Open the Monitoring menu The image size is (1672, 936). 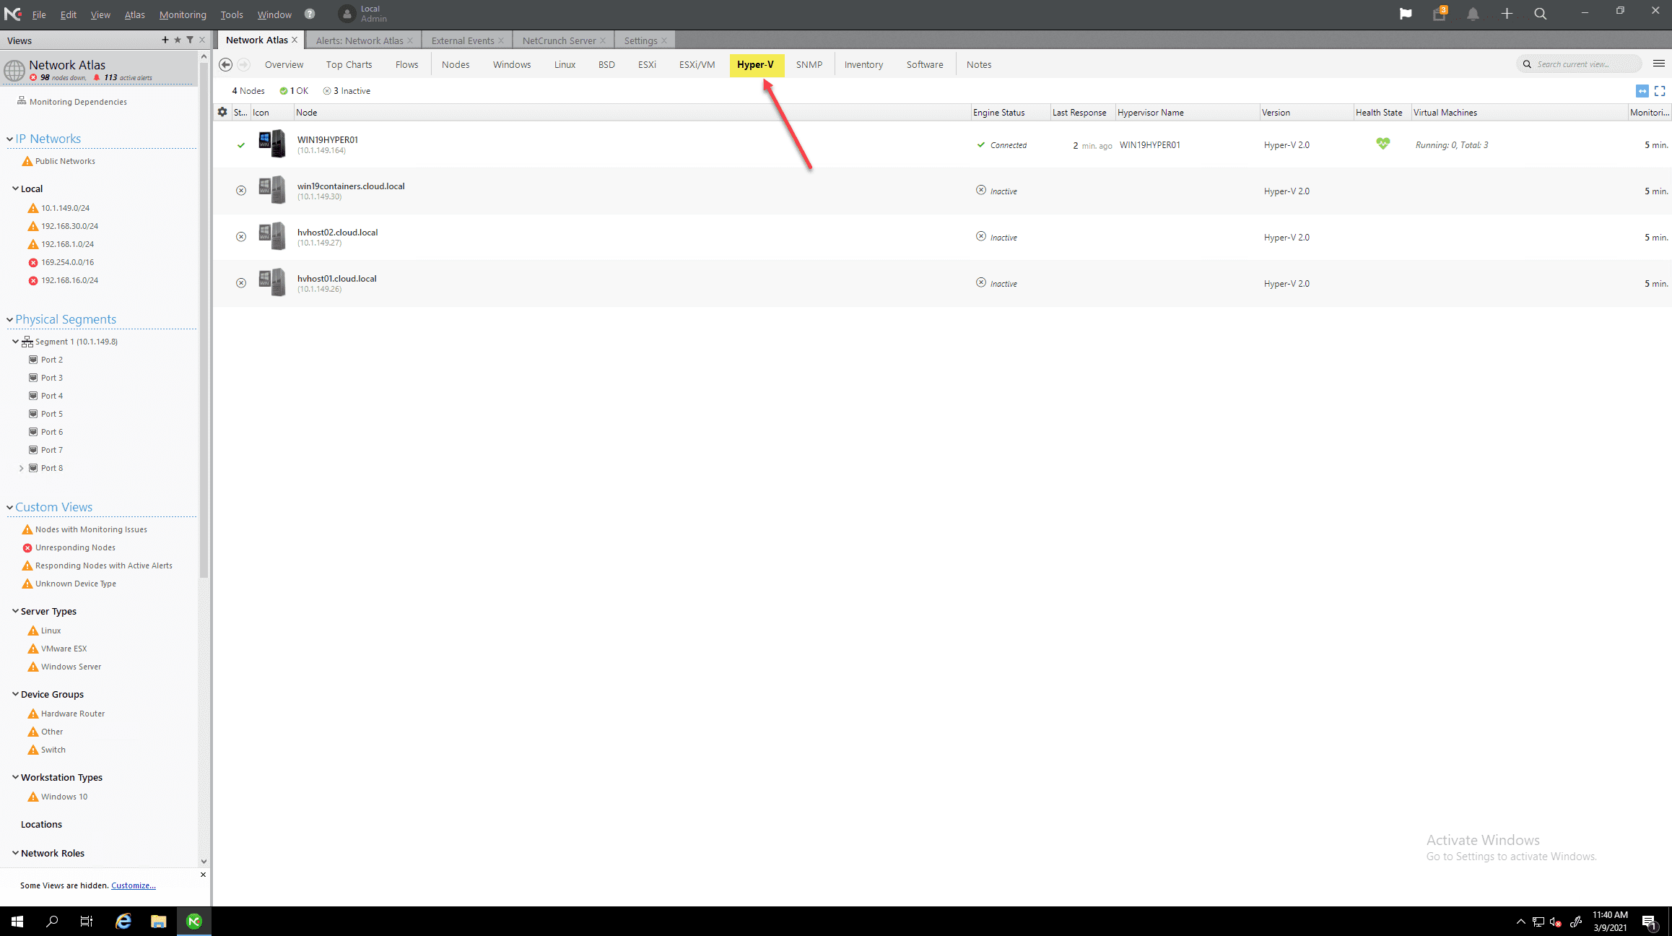pyautogui.click(x=183, y=14)
